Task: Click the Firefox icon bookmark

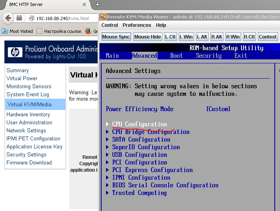Action: click(88, 31)
